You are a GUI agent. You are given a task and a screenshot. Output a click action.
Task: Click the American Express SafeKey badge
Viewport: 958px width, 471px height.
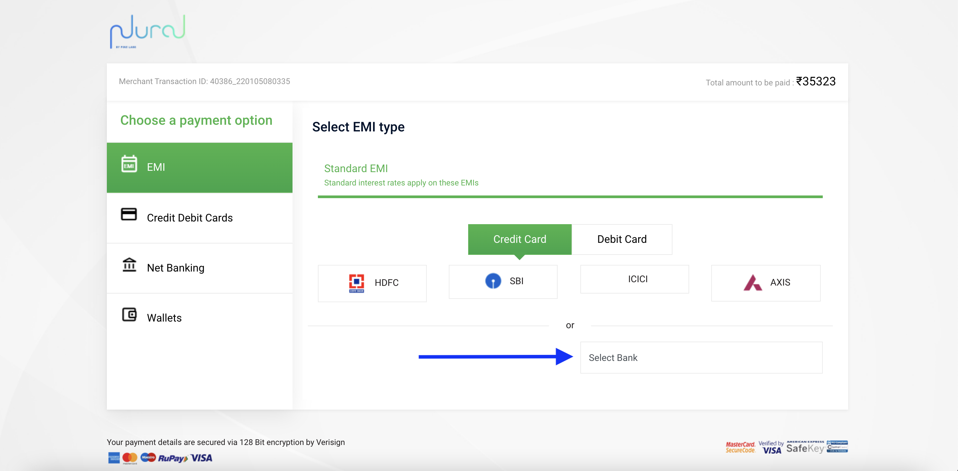(805, 447)
